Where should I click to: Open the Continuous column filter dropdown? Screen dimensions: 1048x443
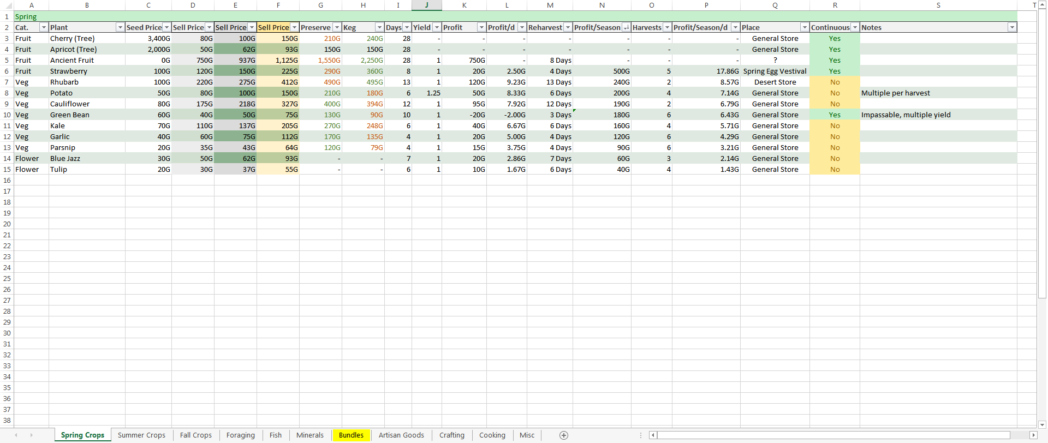[x=855, y=27]
